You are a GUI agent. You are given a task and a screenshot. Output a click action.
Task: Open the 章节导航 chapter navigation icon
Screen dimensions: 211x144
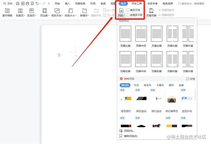[7, 11]
